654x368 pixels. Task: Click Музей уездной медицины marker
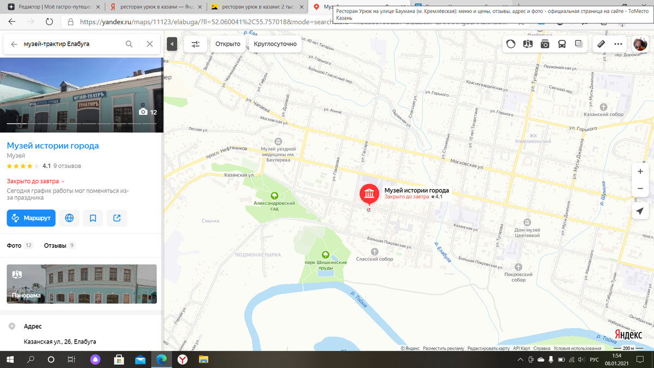pos(278,141)
